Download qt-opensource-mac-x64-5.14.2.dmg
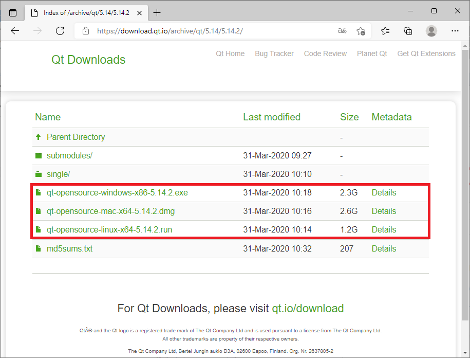This screenshot has width=470, height=358. click(x=110, y=211)
